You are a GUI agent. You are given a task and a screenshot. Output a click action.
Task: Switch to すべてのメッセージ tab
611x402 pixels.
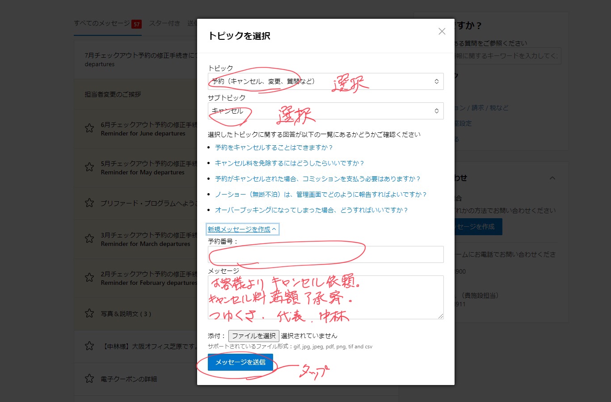click(x=102, y=23)
